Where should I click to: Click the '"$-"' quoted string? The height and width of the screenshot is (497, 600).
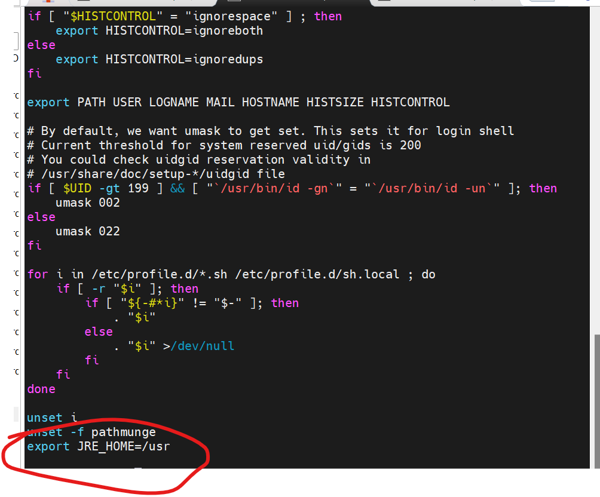coord(228,303)
